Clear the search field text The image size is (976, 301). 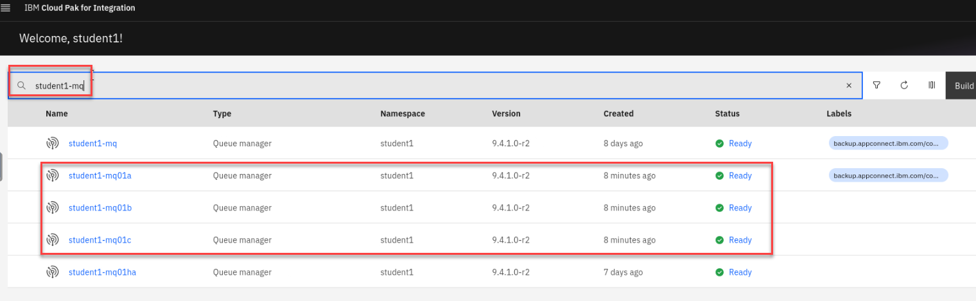(848, 85)
